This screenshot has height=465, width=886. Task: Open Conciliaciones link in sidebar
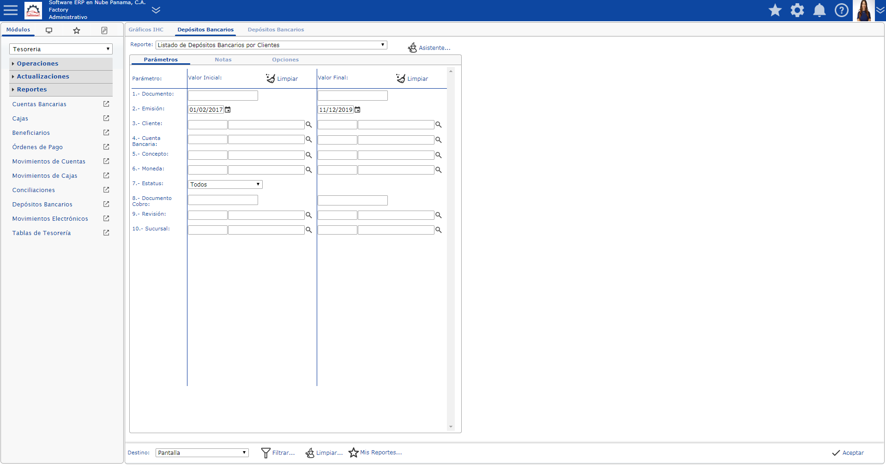[x=34, y=190]
